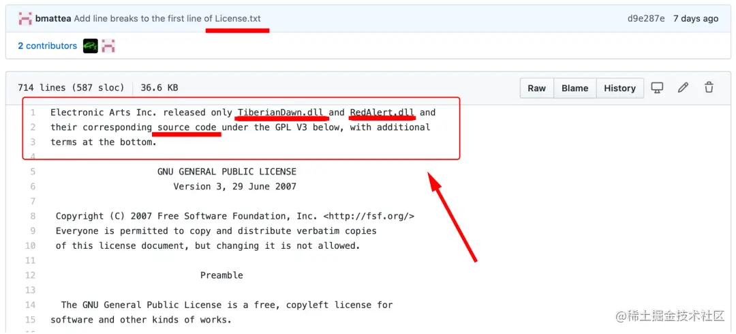Click the '36.6 KB' file size

tap(159, 88)
